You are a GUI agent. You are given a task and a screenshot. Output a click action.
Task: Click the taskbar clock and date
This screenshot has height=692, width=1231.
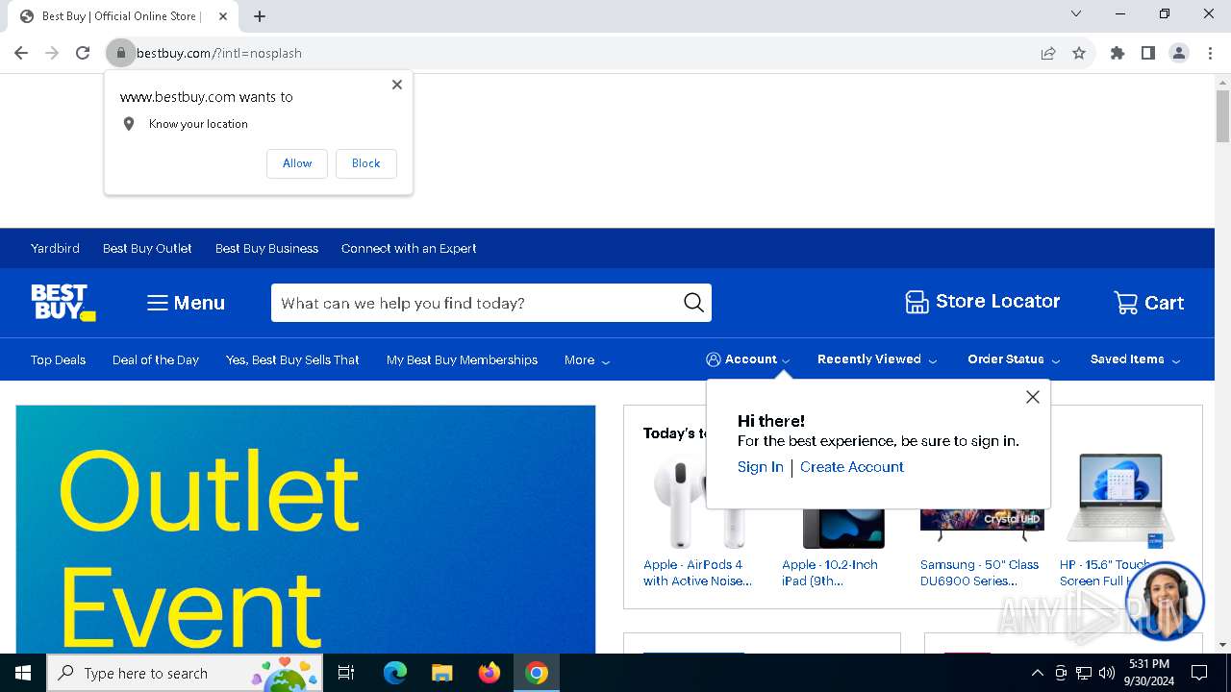pyautogui.click(x=1148, y=673)
